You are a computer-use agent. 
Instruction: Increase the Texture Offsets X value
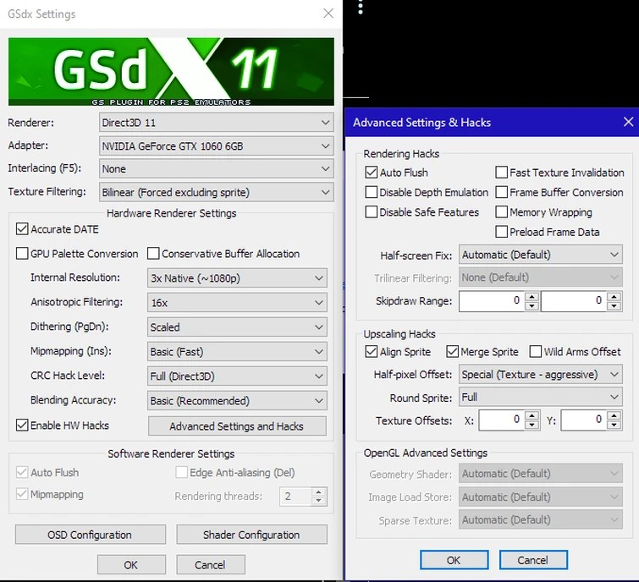(532, 415)
